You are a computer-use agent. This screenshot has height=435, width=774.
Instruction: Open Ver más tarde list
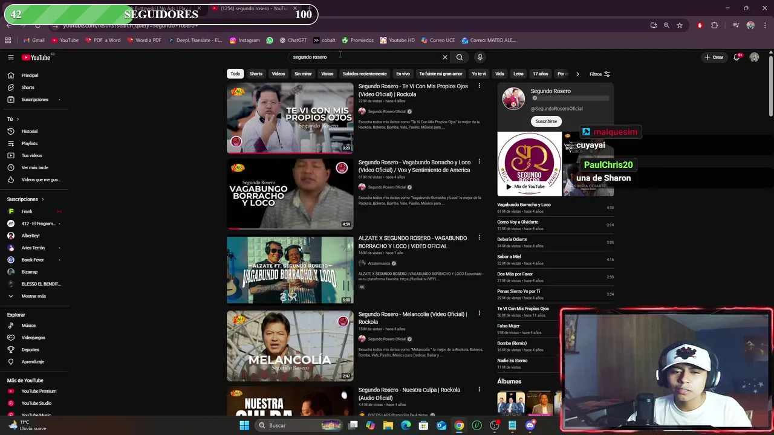pos(34,167)
